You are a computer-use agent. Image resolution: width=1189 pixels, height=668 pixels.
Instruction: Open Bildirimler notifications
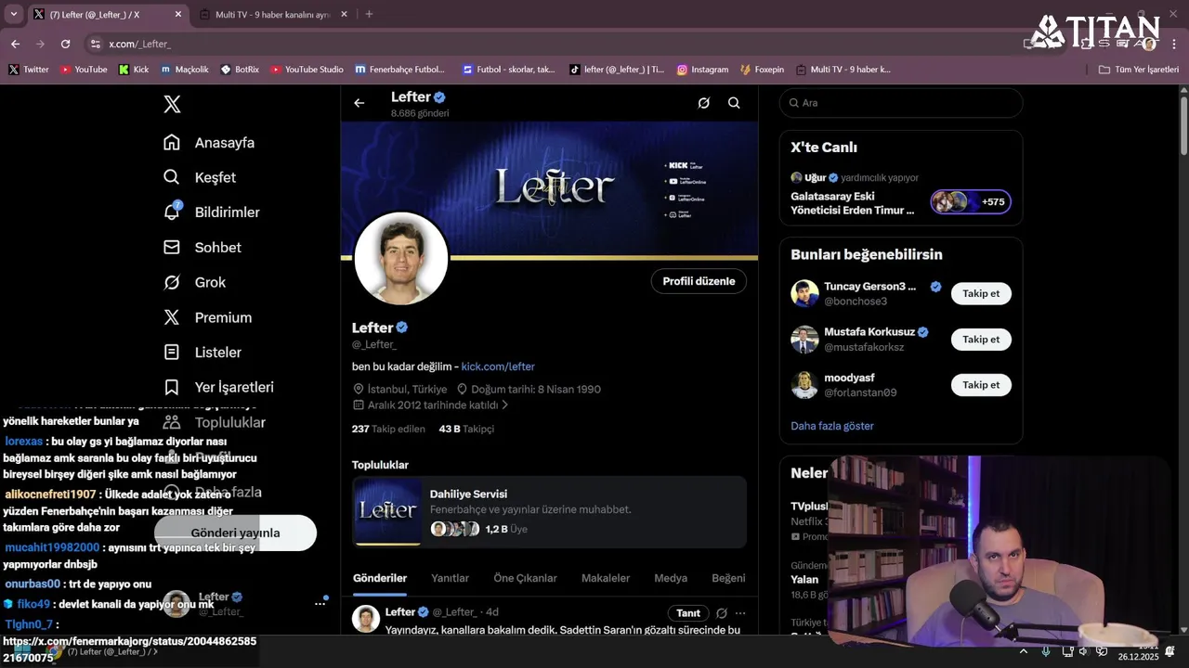212,212
